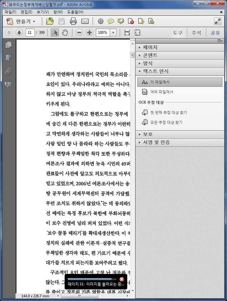Click the Extract page icon

[x=151, y=21]
